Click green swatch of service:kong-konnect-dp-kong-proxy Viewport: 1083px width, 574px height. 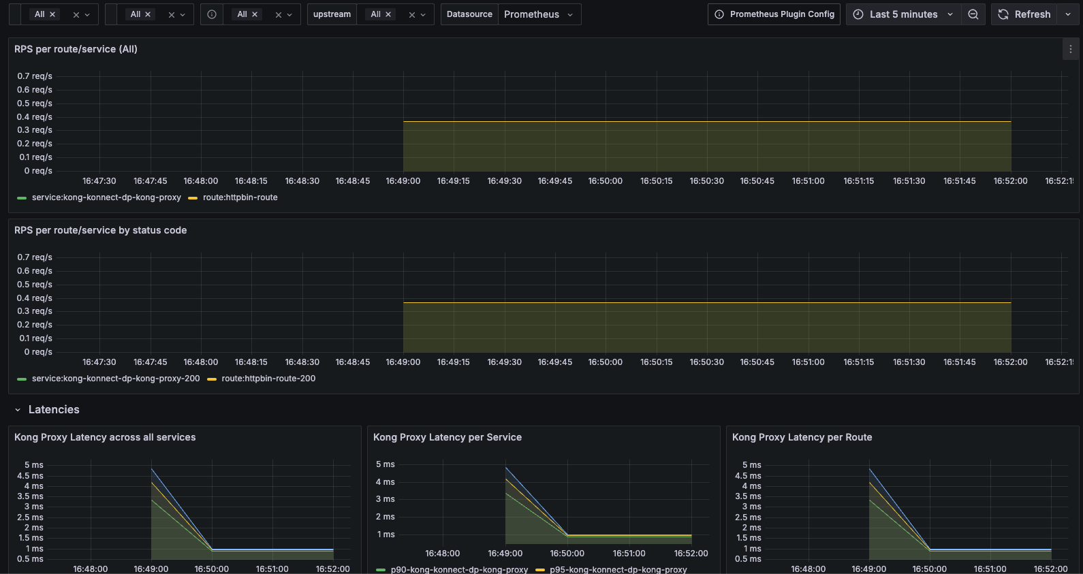(22, 198)
